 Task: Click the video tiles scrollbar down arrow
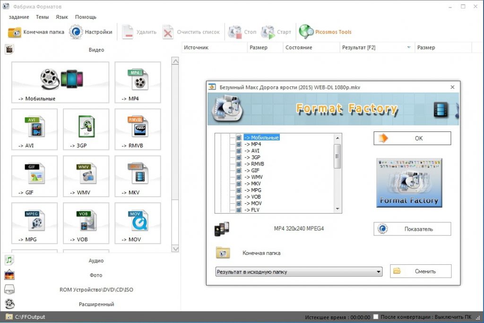(x=175, y=249)
